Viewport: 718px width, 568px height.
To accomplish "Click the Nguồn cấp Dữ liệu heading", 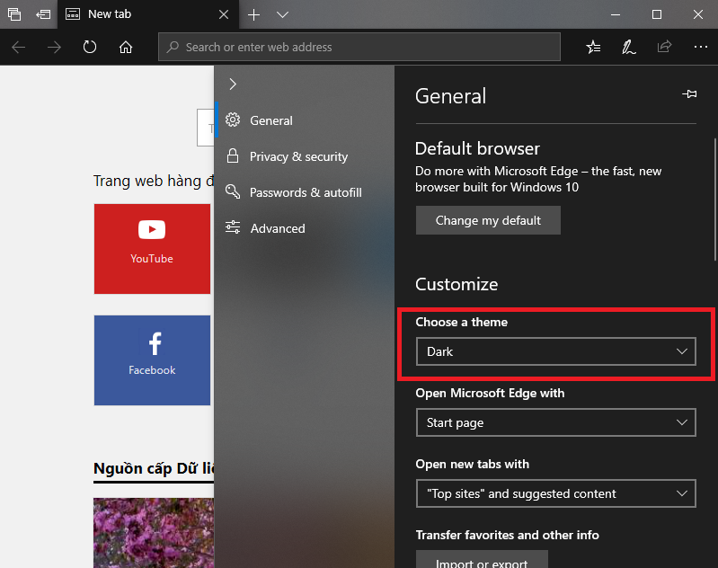I will (x=154, y=468).
